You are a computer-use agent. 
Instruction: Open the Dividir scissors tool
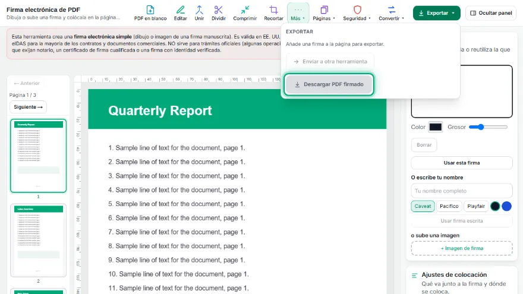(x=219, y=13)
